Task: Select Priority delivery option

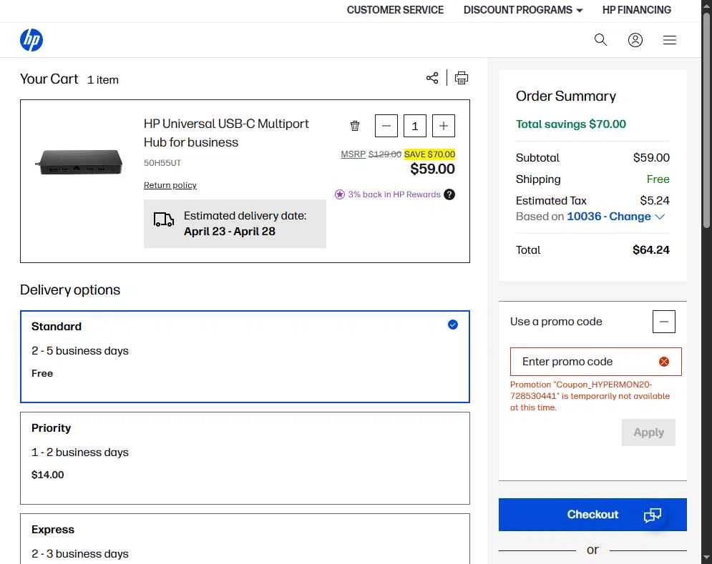Action: [x=245, y=458]
